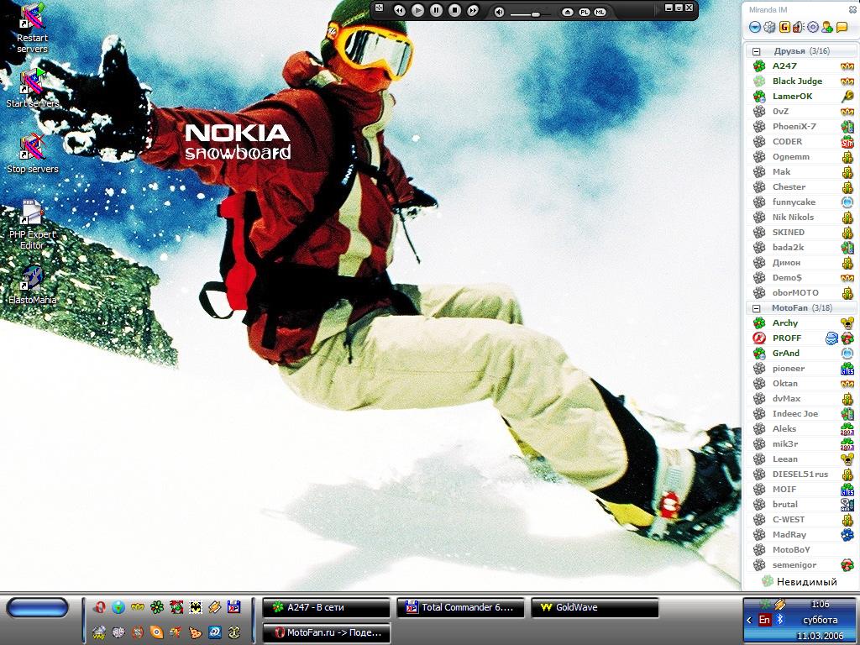Viewport: 860px width, 645px height.
Task: Click the G icon in Miranda toolbar
Action: 784,27
